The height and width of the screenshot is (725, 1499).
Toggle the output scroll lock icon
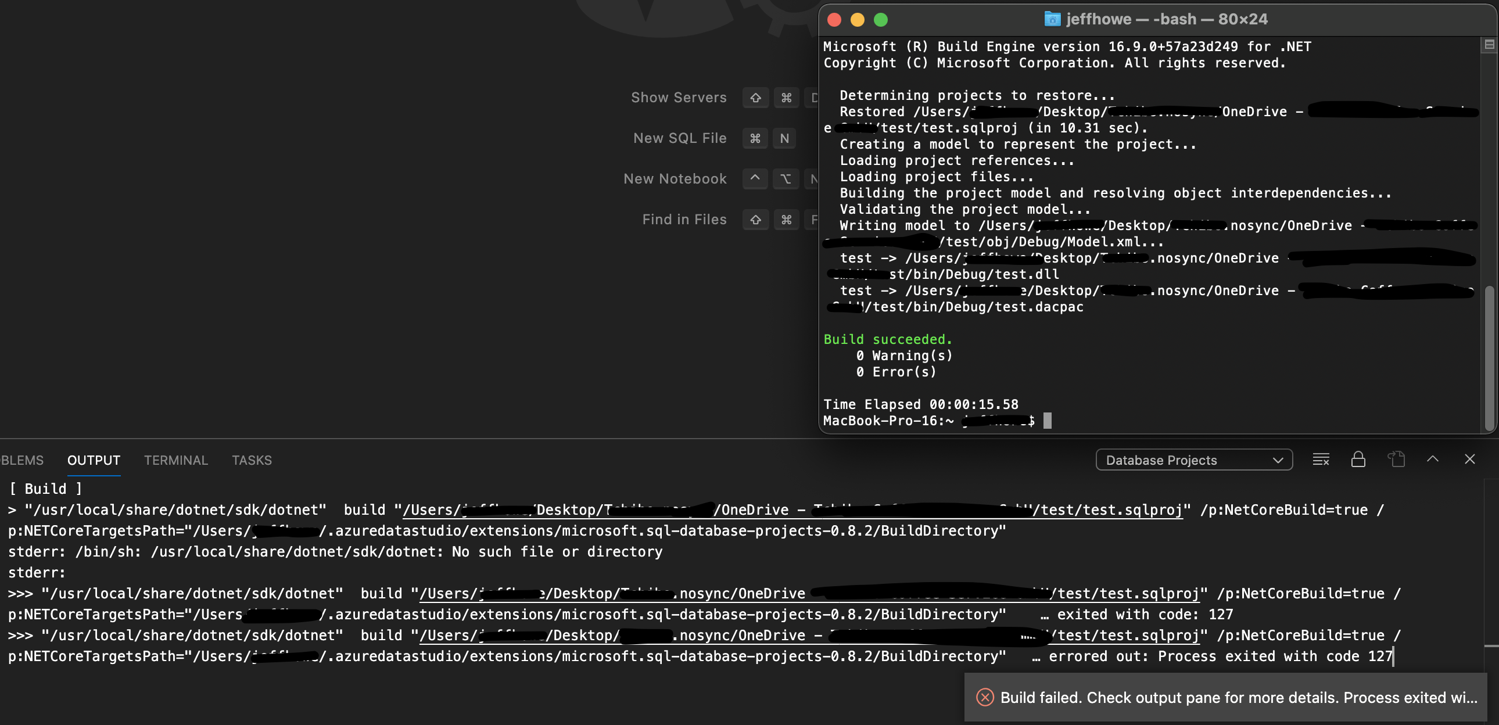click(1358, 460)
